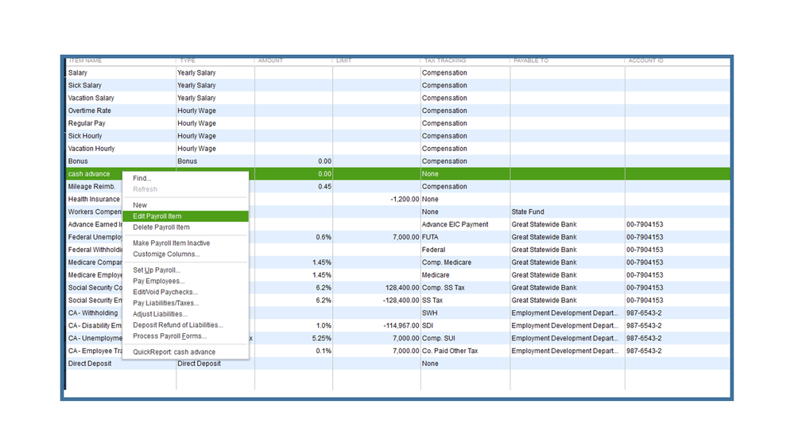This screenshot has width=794, height=447.
Task: Click the -114,967.00 limit value
Action: (x=401, y=326)
